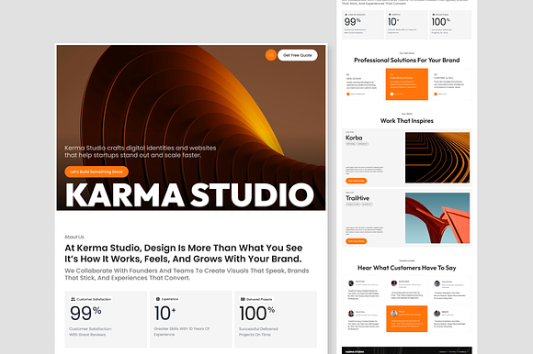
Task: Click the Customer Satisfaction people icon
Action: (73, 299)
